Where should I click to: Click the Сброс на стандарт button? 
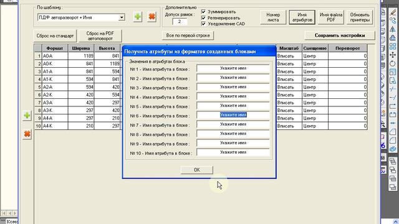coord(55,36)
